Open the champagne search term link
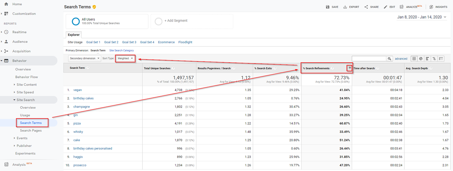Viewport: 453px width, 171px height. (x=81, y=107)
